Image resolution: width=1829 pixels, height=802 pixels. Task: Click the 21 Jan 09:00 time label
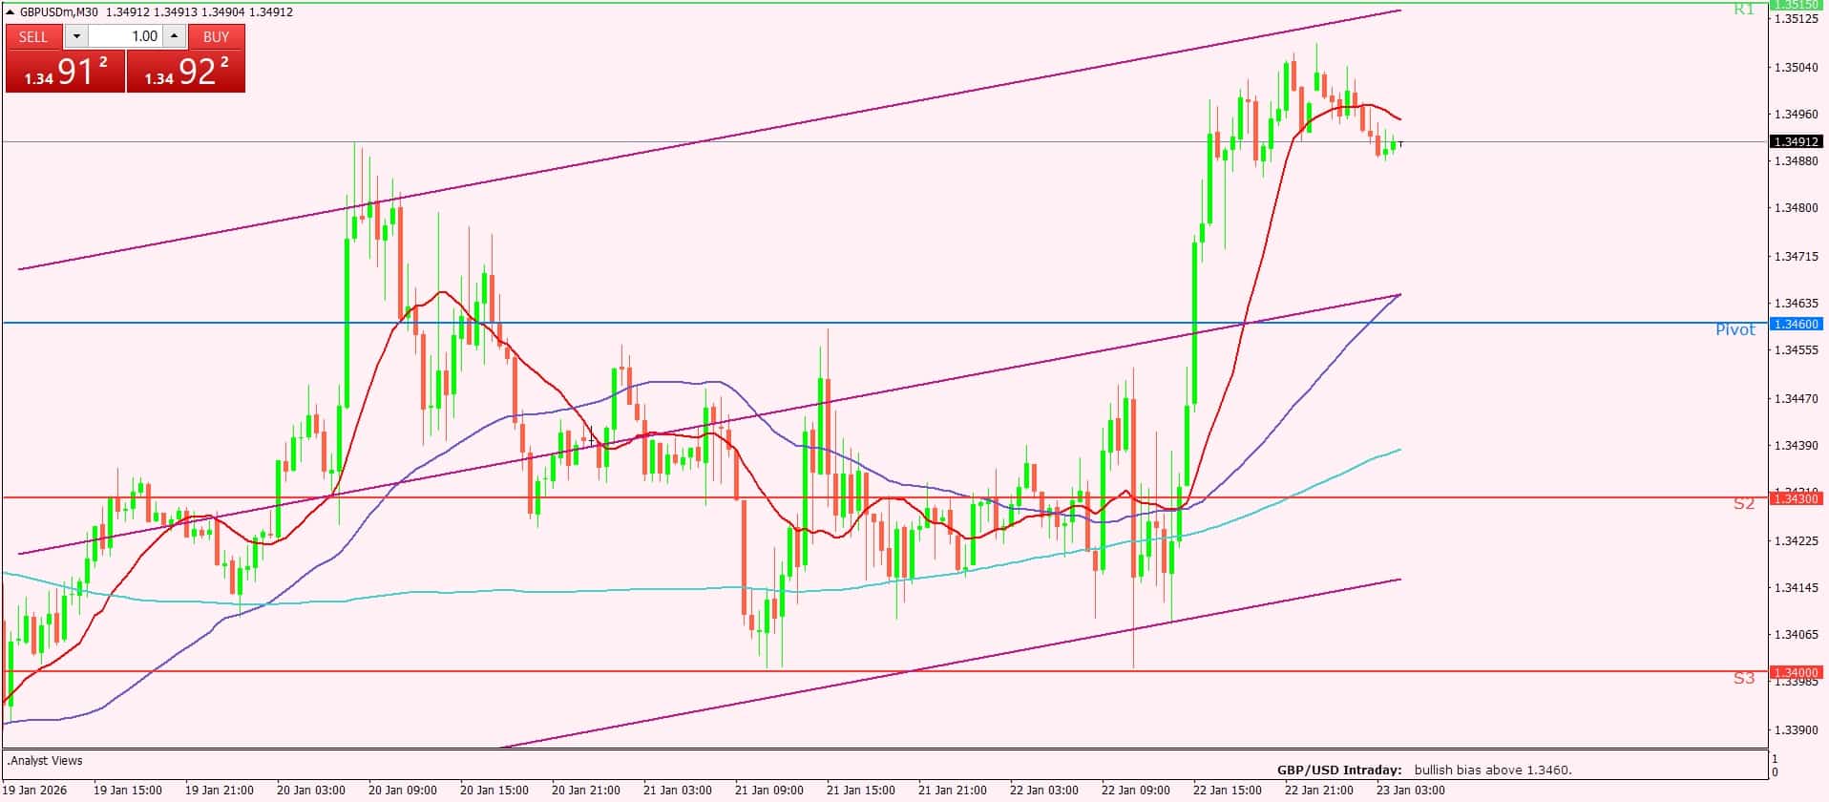tap(769, 791)
